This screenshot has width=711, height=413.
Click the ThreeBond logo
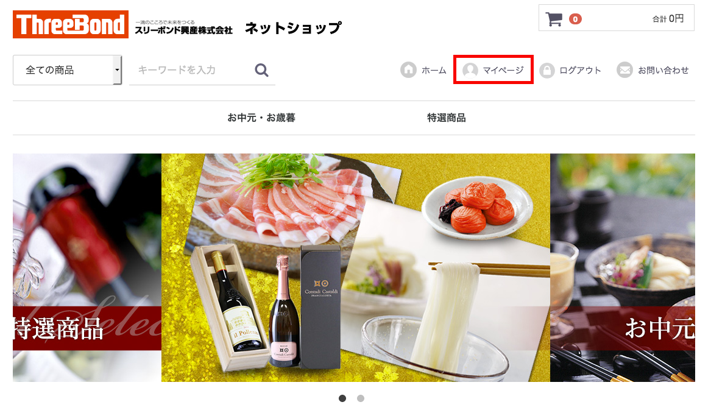tap(70, 24)
